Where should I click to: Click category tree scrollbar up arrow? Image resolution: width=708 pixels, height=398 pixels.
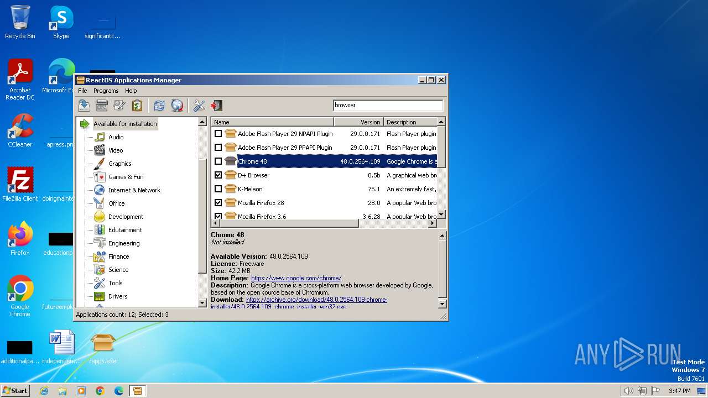pyautogui.click(x=202, y=122)
